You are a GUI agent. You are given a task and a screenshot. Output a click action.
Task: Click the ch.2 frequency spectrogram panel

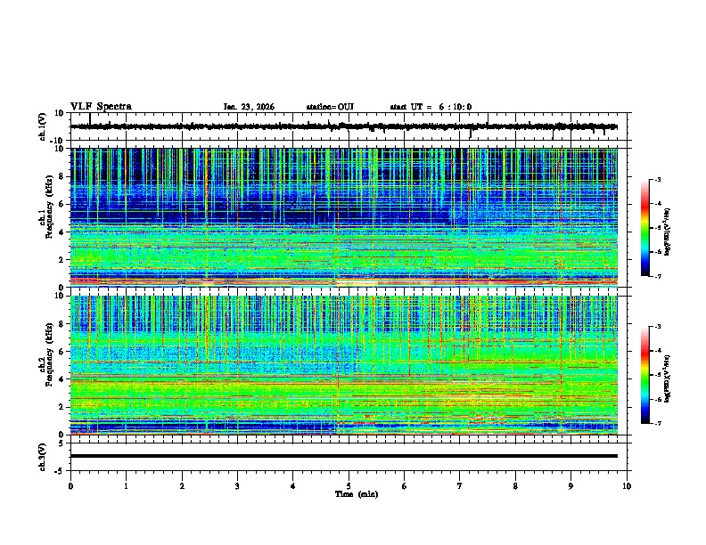(343, 365)
